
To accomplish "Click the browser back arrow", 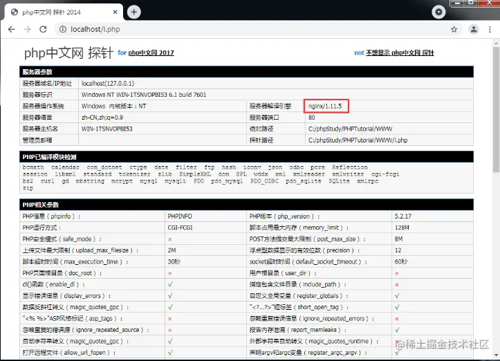I will [x=12, y=29].
